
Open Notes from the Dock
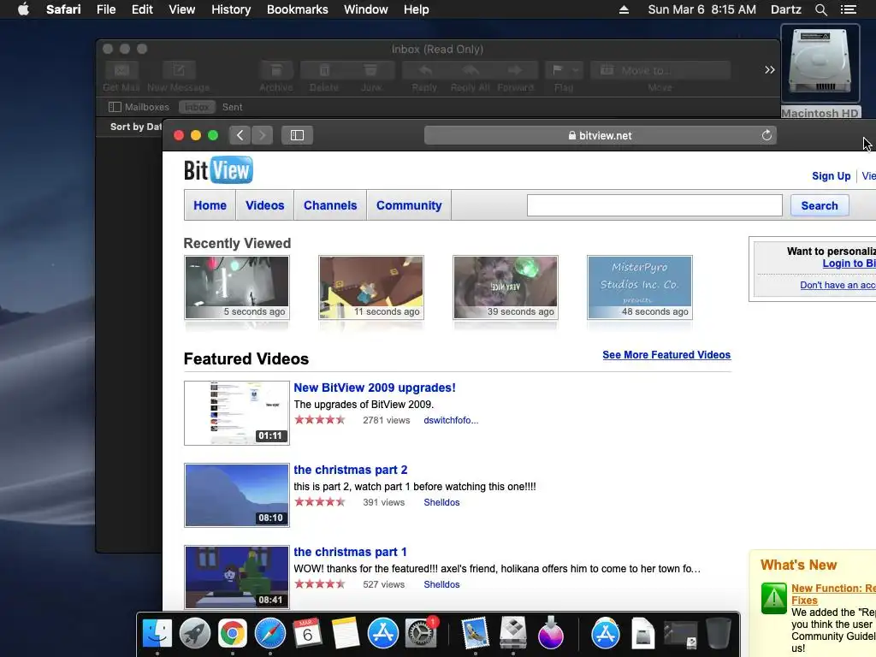tap(346, 634)
